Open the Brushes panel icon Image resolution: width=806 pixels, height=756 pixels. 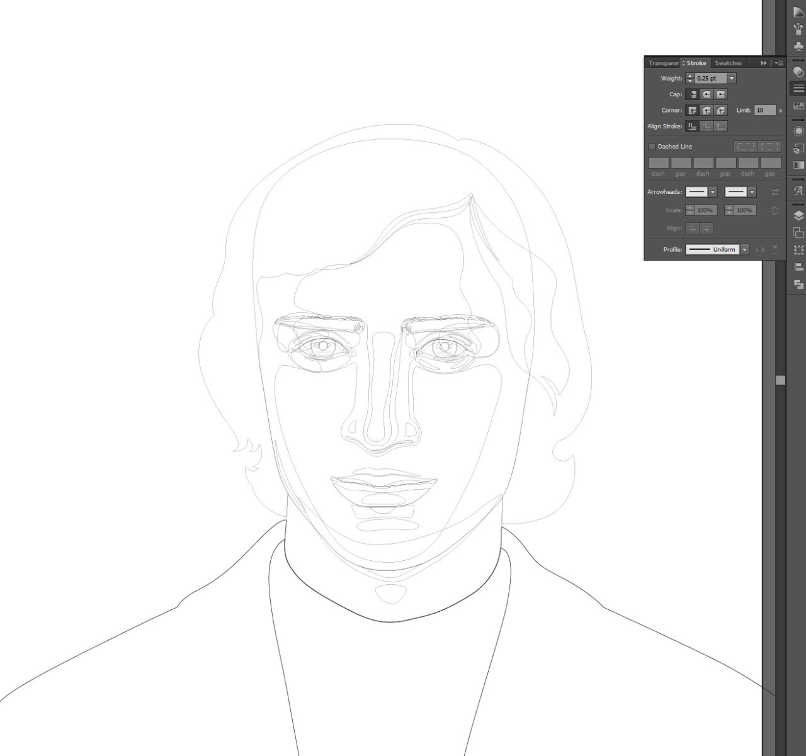[x=798, y=27]
